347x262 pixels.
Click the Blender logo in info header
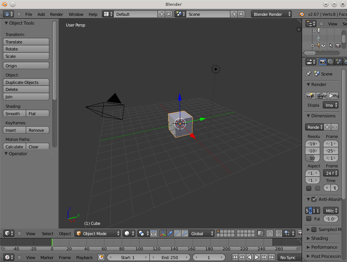pos(301,14)
